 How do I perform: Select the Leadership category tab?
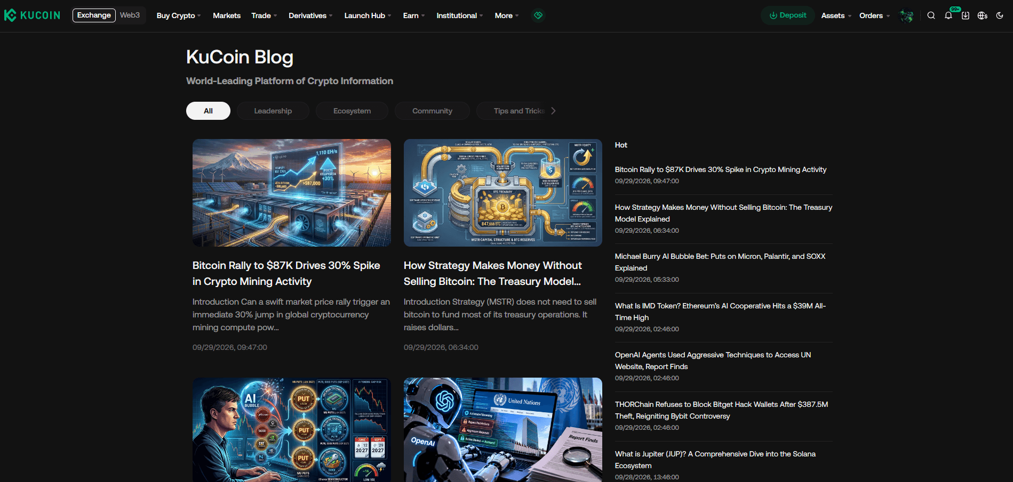273,111
